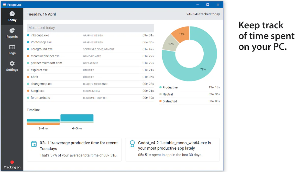Click the orange dot beside steamwebhelper.exe
The height and width of the screenshot is (172, 307).
28,56
